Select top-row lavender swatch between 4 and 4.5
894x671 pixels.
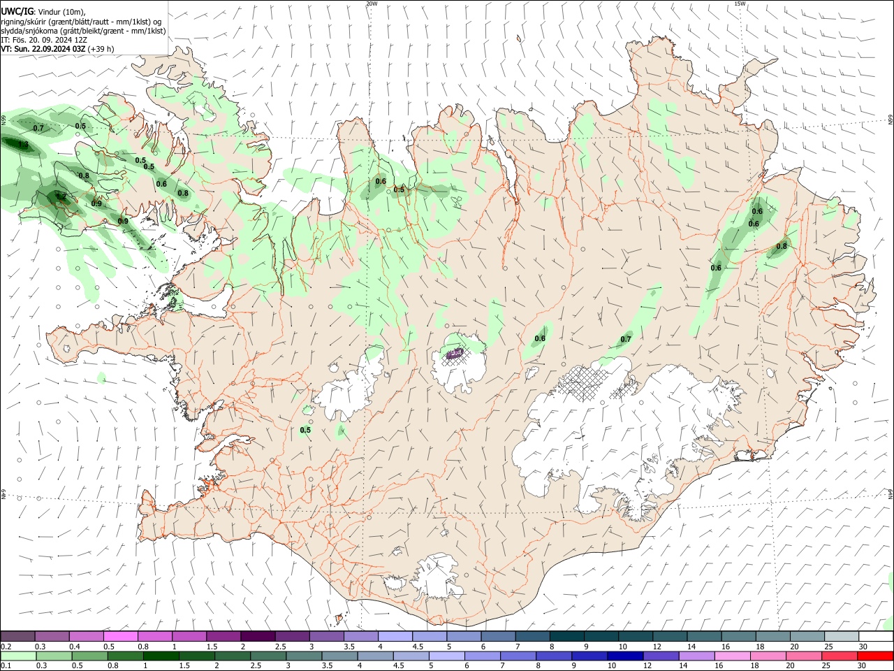395,636
